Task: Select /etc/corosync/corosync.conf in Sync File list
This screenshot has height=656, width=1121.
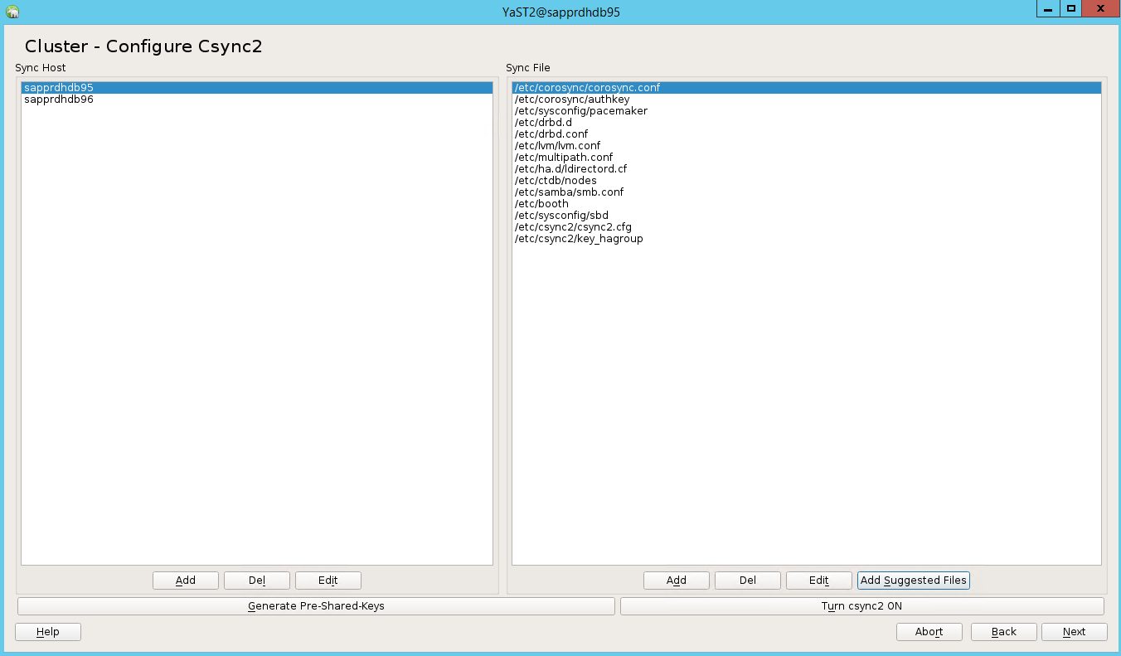Action: click(806, 87)
